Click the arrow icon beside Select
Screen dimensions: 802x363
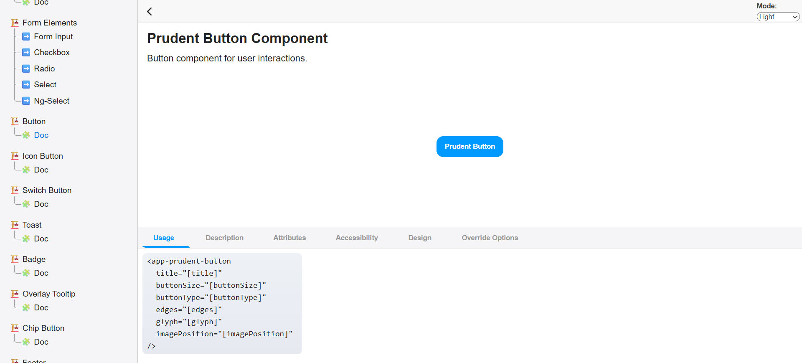click(x=26, y=84)
